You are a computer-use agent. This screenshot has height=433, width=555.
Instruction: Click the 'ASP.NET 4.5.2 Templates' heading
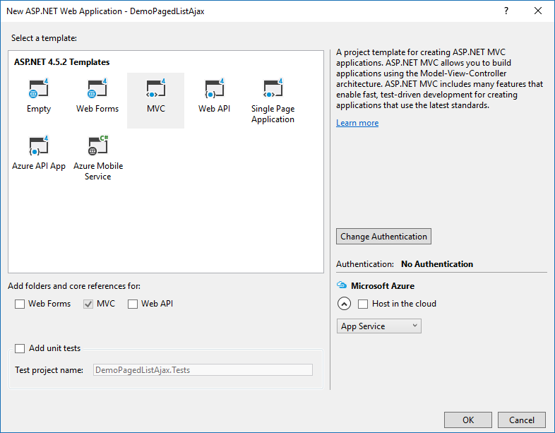point(62,62)
